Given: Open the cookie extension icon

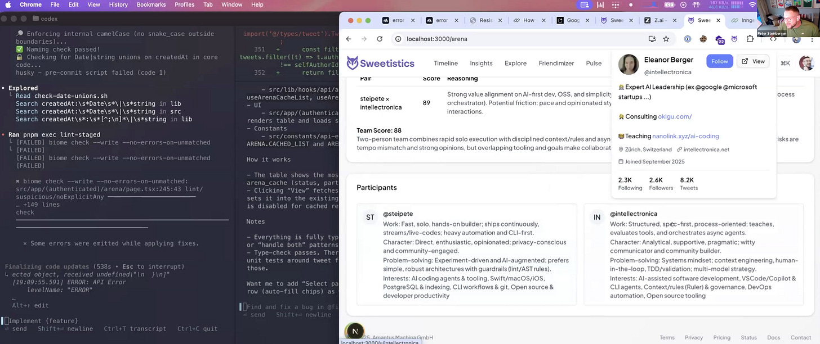Looking at the screenshot, I should pos(703,39).
